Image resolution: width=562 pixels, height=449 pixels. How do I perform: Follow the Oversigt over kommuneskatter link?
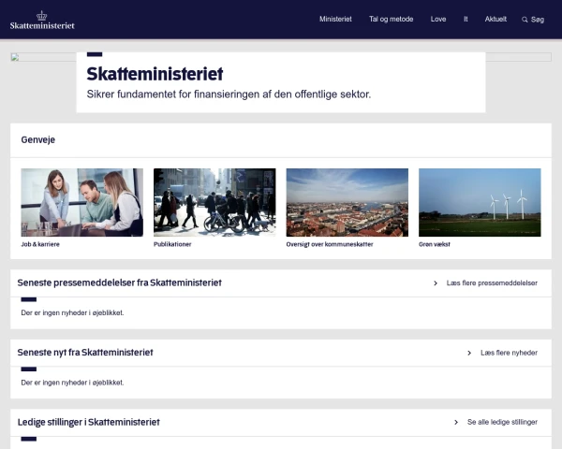[330, 244]
